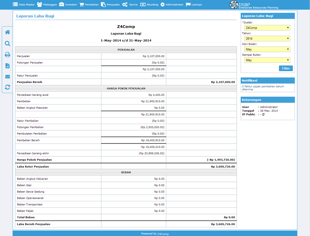Follow the Z4Comp link in footer
Screen dimensions: 310x236
pyautogui.click(x=163, y=234)
